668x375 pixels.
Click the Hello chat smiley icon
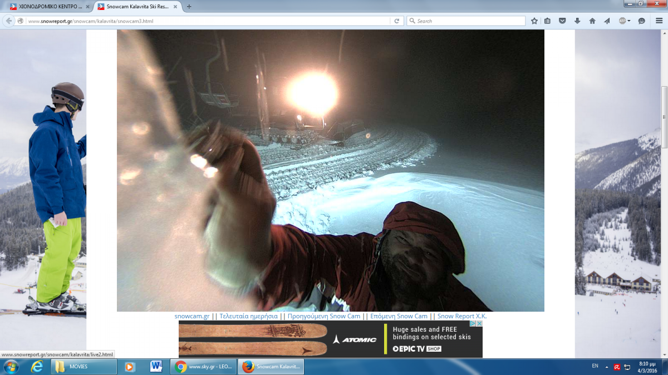click(x=641, y=21)
